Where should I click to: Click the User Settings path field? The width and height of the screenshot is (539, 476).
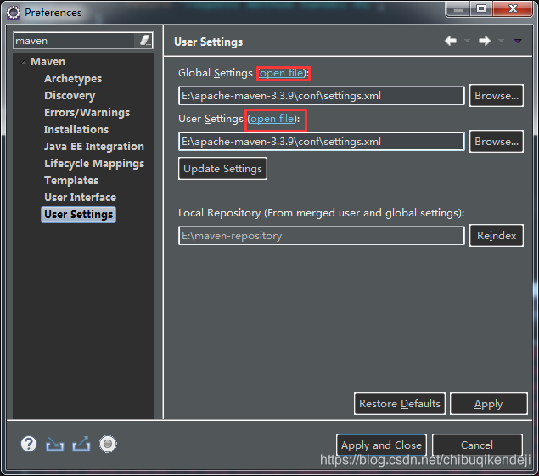[322, 141]
